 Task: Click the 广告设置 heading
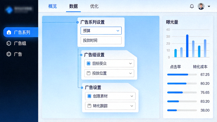[x=93, y=87]
